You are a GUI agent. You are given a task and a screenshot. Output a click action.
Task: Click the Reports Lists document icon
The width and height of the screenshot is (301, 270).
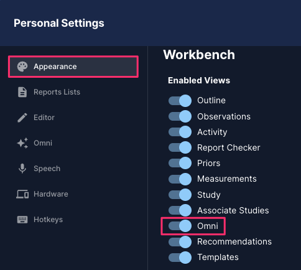22,92
